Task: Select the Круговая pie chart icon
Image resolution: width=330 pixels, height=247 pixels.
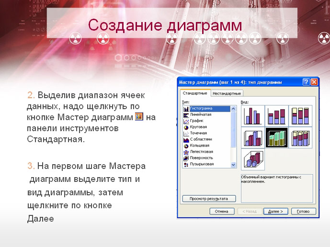Action: pos(186,127)
